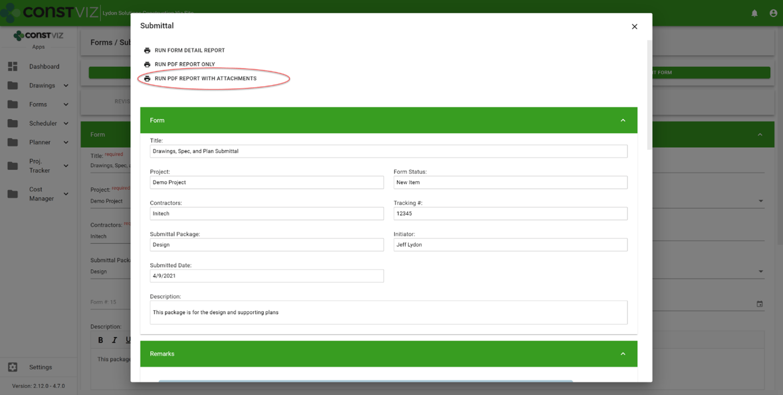Click the Italic formatting icon
The width and height of the screenshot is (783, 395).
(x=114, y=340)
